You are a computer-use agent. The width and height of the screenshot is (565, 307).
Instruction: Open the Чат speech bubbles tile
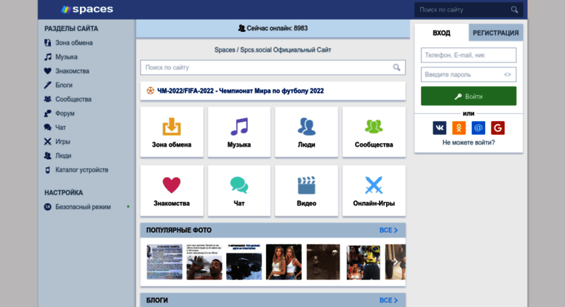239,185
